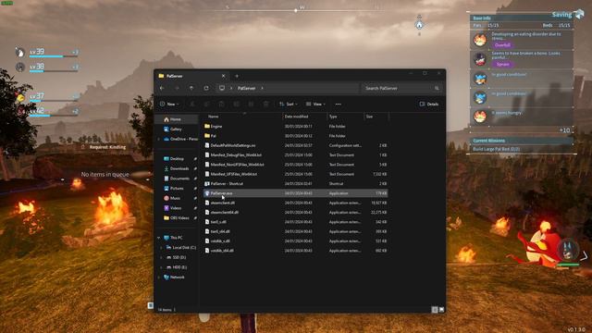Click the search magnifier icon
The image size is (592, 333).
point(437,88)
